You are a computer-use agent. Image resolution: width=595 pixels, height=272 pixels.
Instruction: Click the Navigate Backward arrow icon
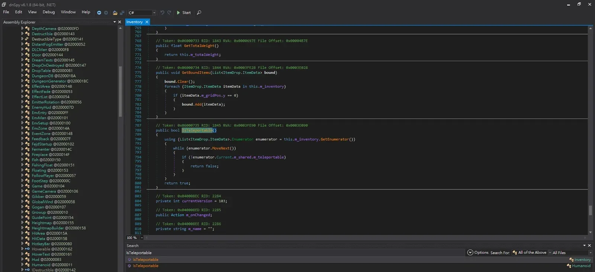click(x=99, y=13)
